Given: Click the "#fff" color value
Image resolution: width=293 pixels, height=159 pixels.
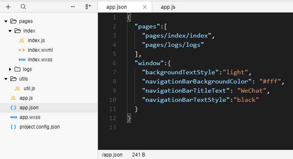Looking at the screenshot, I should click(x=270, y=81).
